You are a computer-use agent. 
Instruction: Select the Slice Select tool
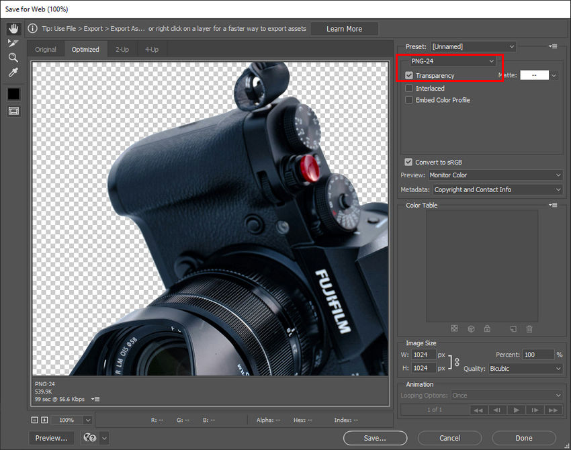(13, 44)
